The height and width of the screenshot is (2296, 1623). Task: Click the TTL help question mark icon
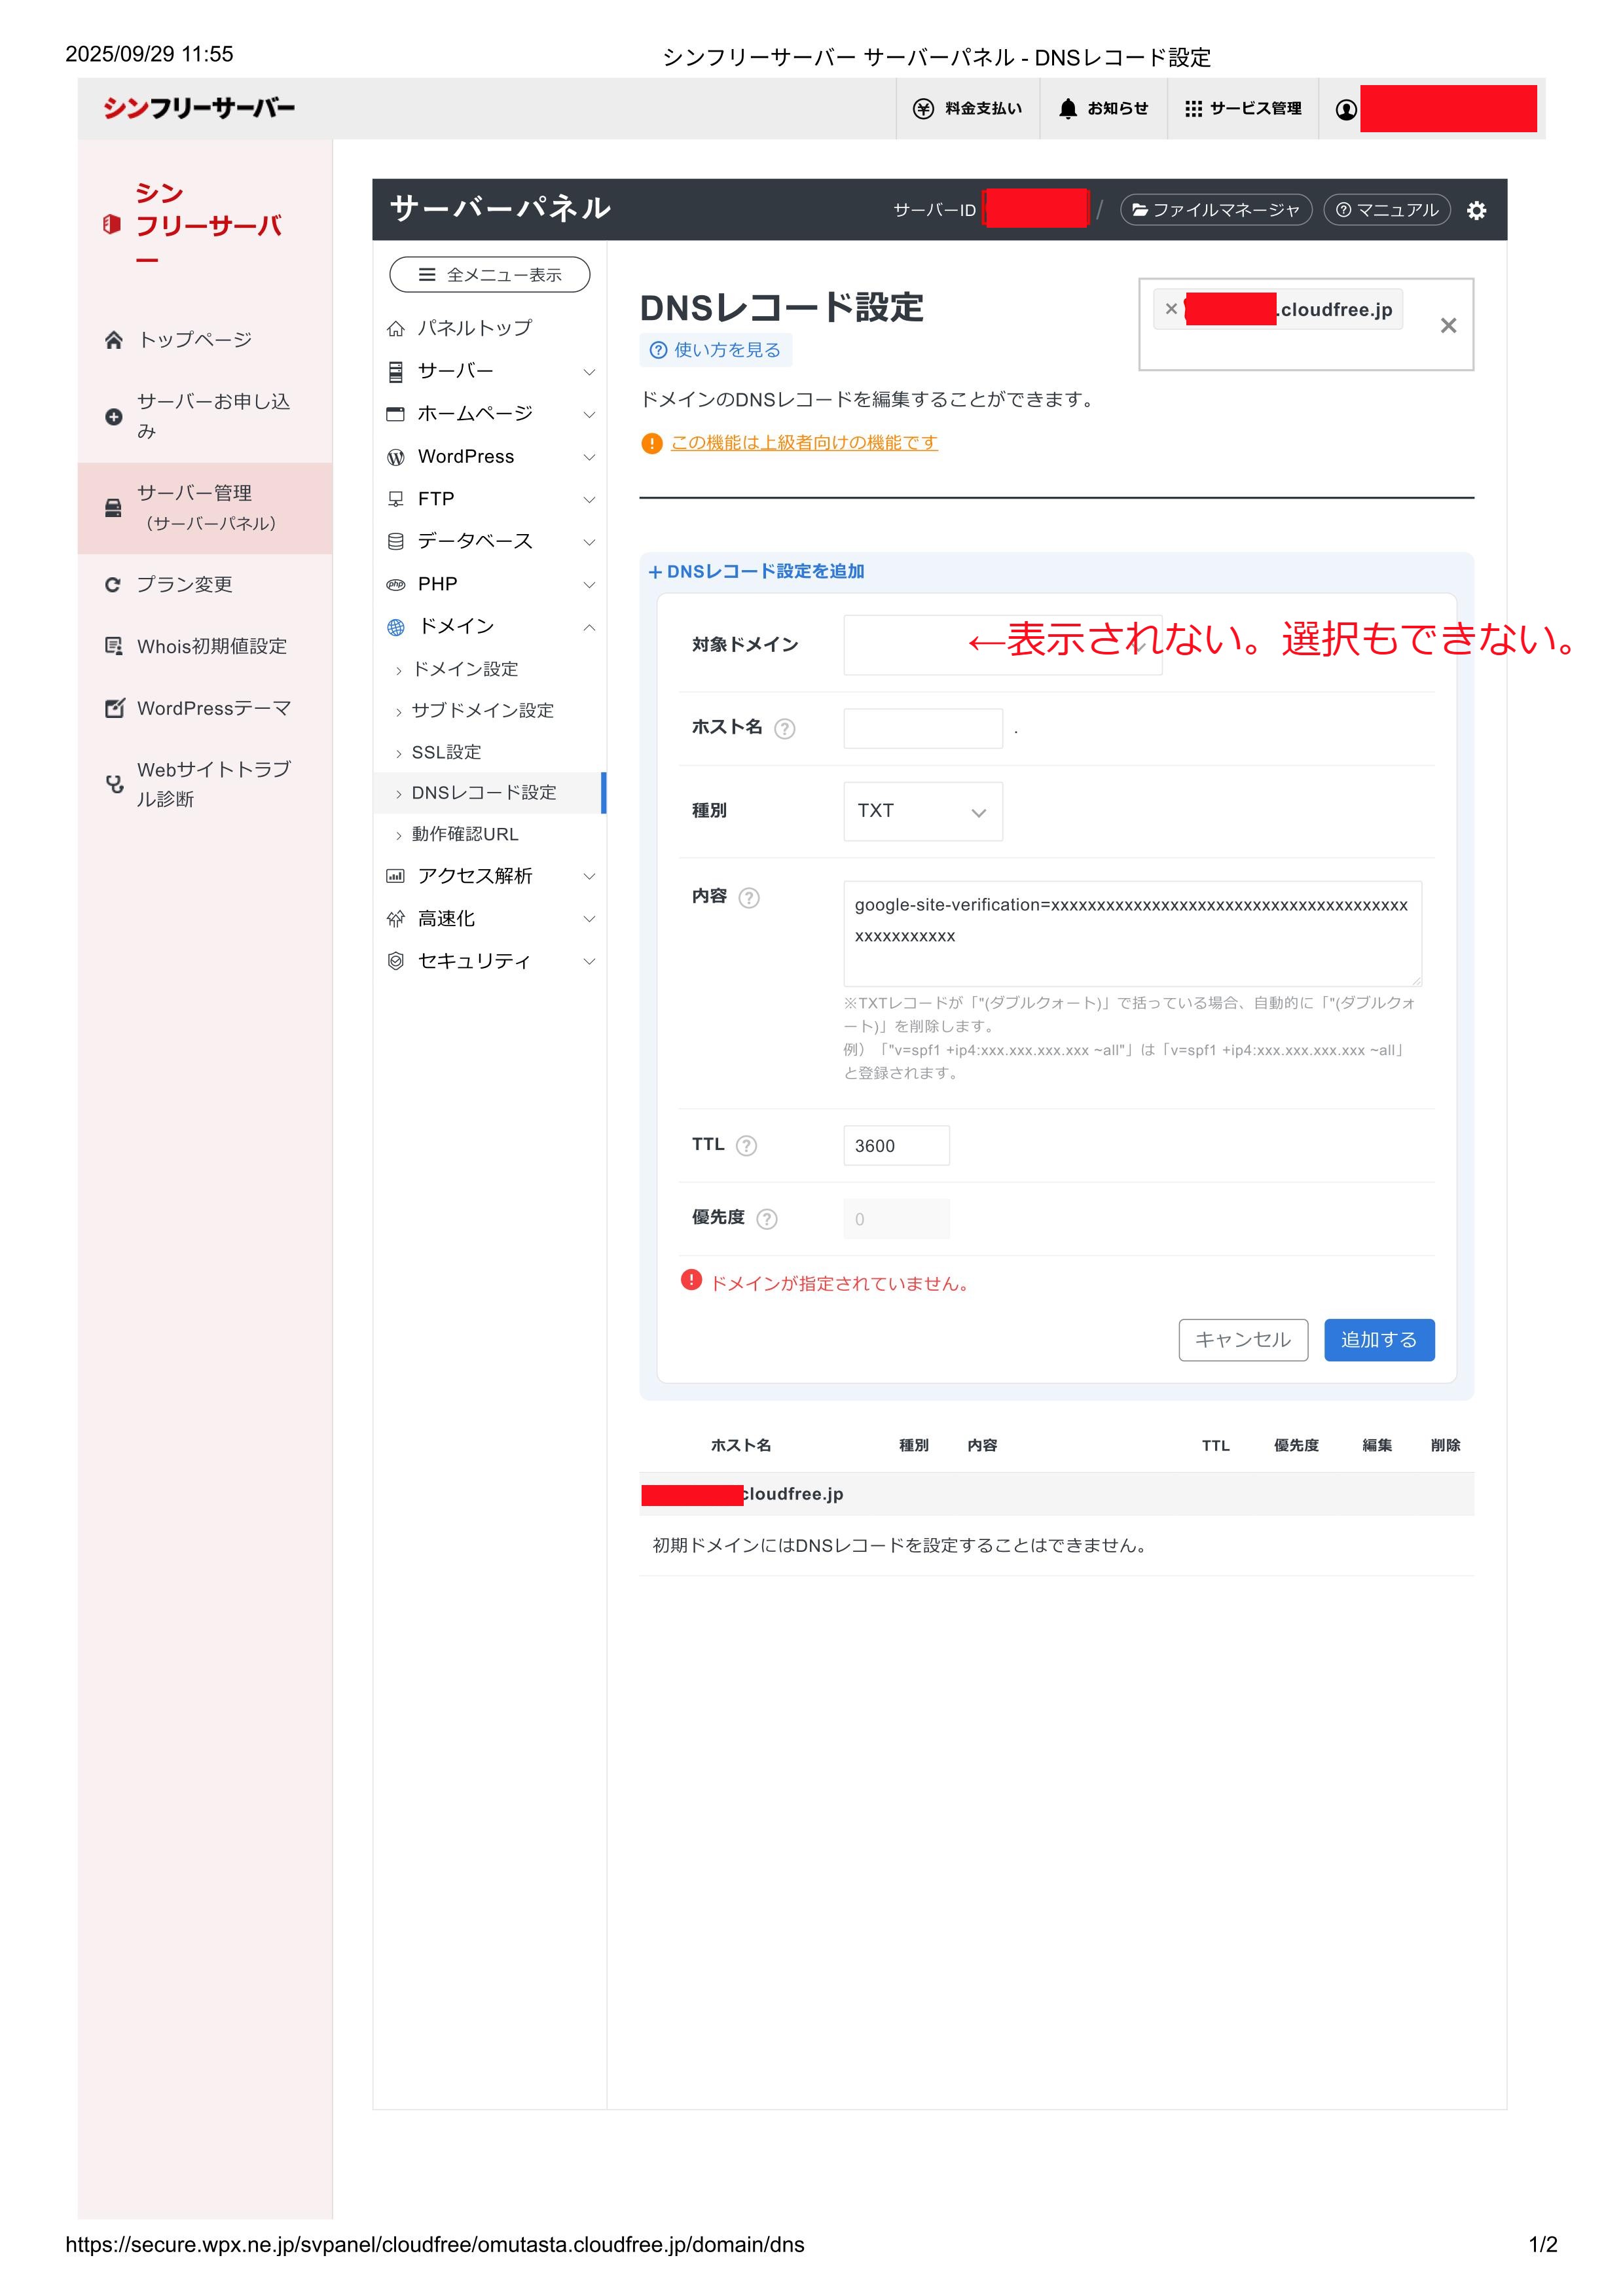click(x=746, y=1146)
